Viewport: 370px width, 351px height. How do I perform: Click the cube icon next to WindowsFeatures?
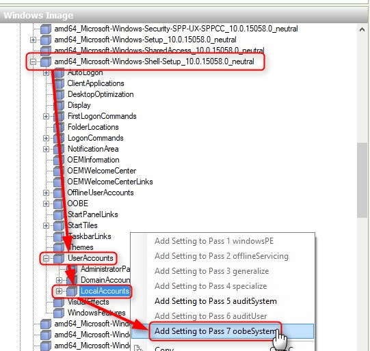point(59,313)
